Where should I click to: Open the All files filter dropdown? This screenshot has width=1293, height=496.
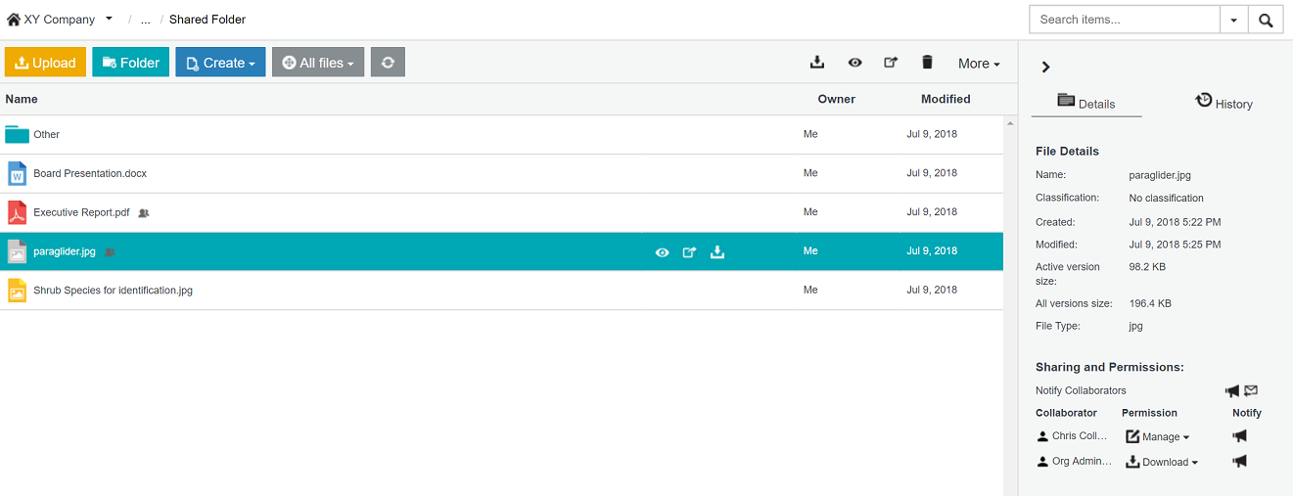tap(318, 63)
